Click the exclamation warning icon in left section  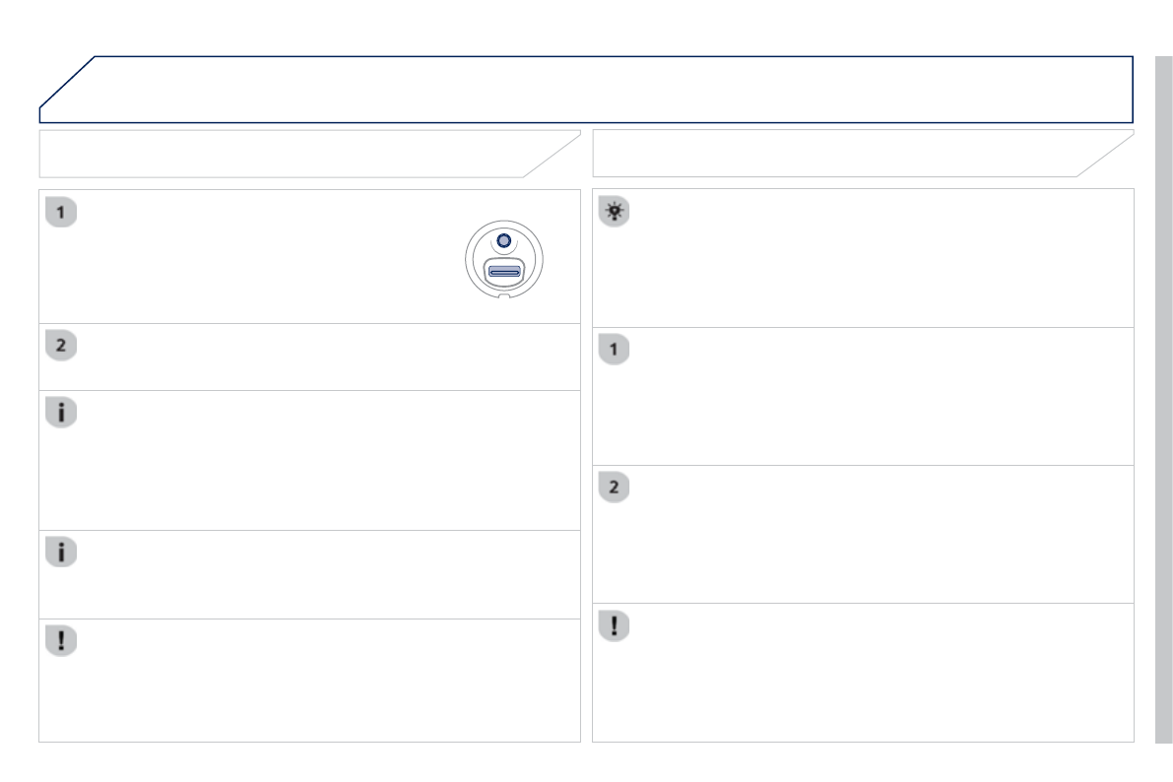click(61, 641)
